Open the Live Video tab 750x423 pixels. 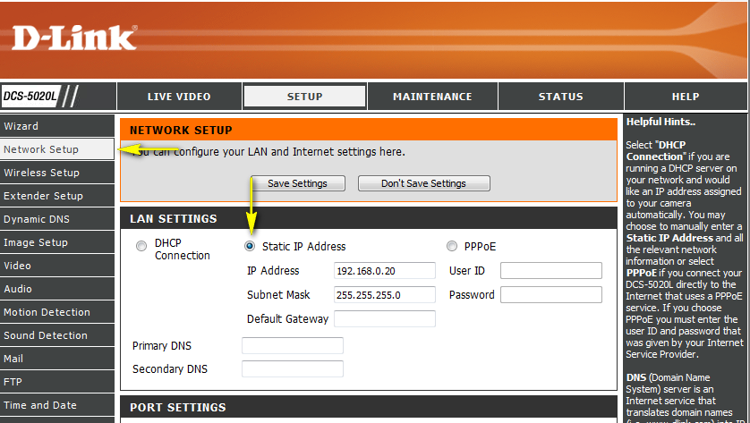(x=179, y=97)
